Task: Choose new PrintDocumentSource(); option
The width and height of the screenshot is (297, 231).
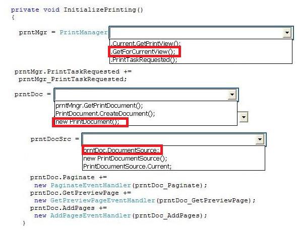Action: tap(125, 159)
